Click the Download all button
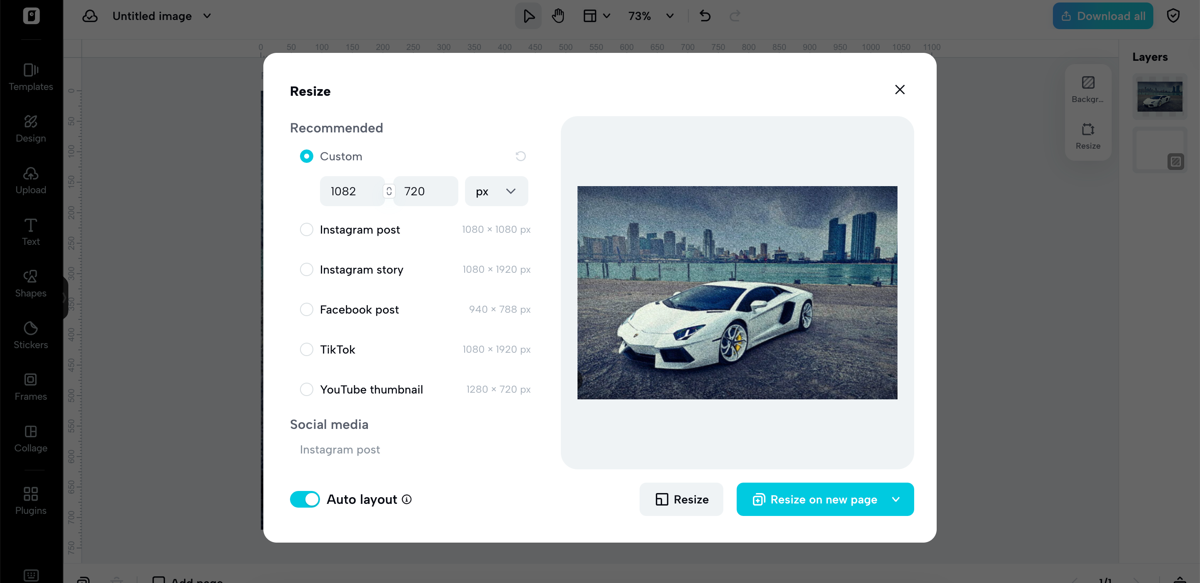Screen dimensions: 1200x583 [x=1102, y=15]
